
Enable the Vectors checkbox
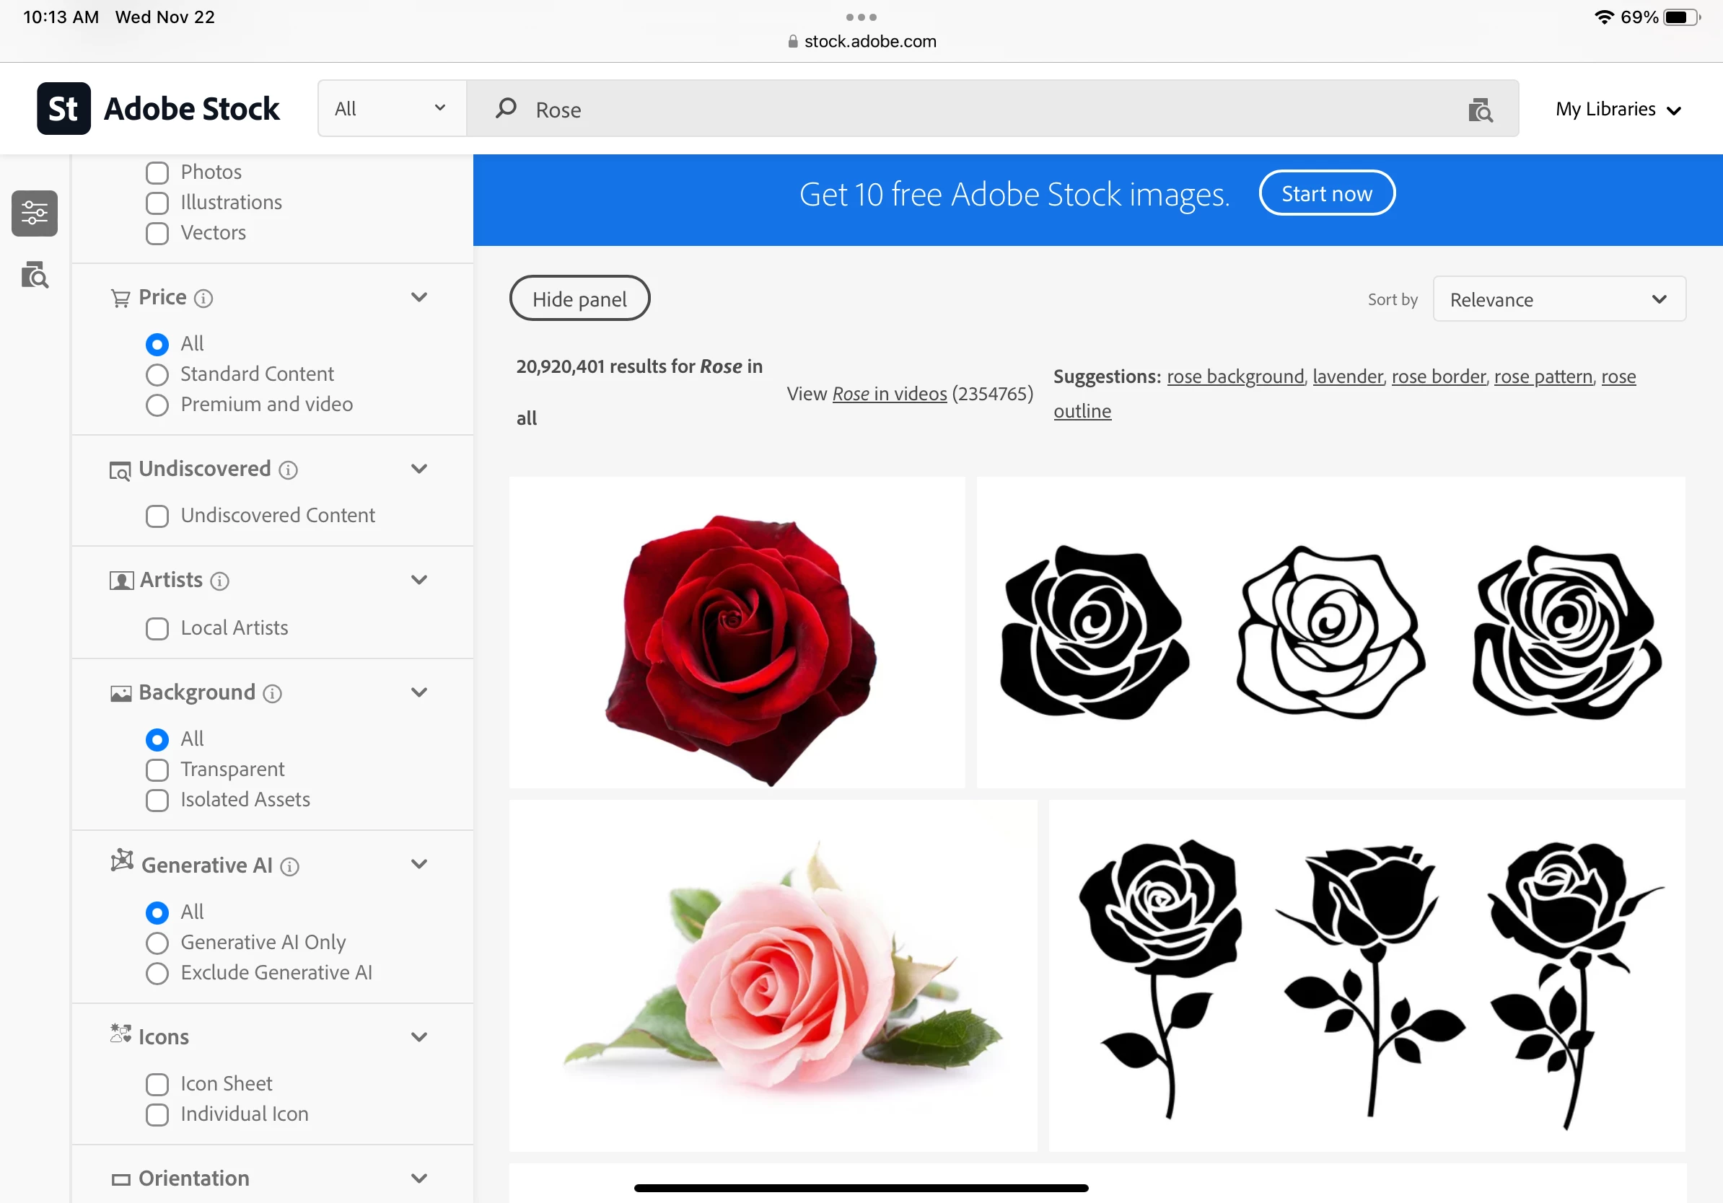coord(157,233)
